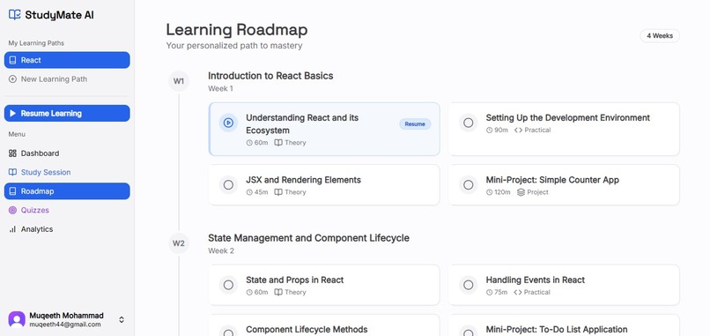Click the Quizzes target icon

tap(12, 211)
